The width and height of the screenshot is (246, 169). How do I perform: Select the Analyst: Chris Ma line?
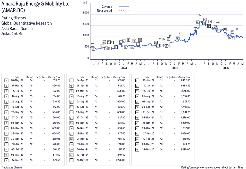pyautogui.click(x=12, y=34)
